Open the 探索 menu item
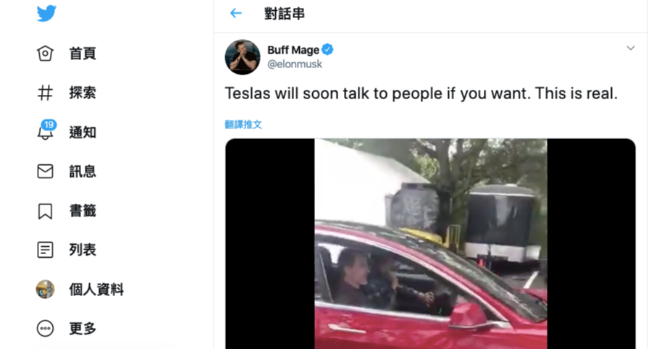The height and width of the screenshot is (349, 667). click(x=83, y=93)
